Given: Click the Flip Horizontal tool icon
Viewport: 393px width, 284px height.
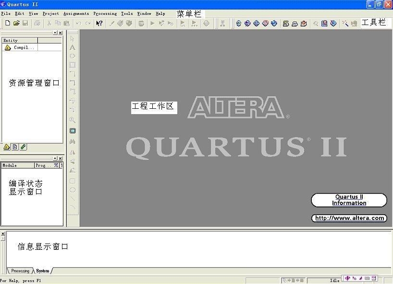Looking at the screenshot, I should click(x=73, y=153).
